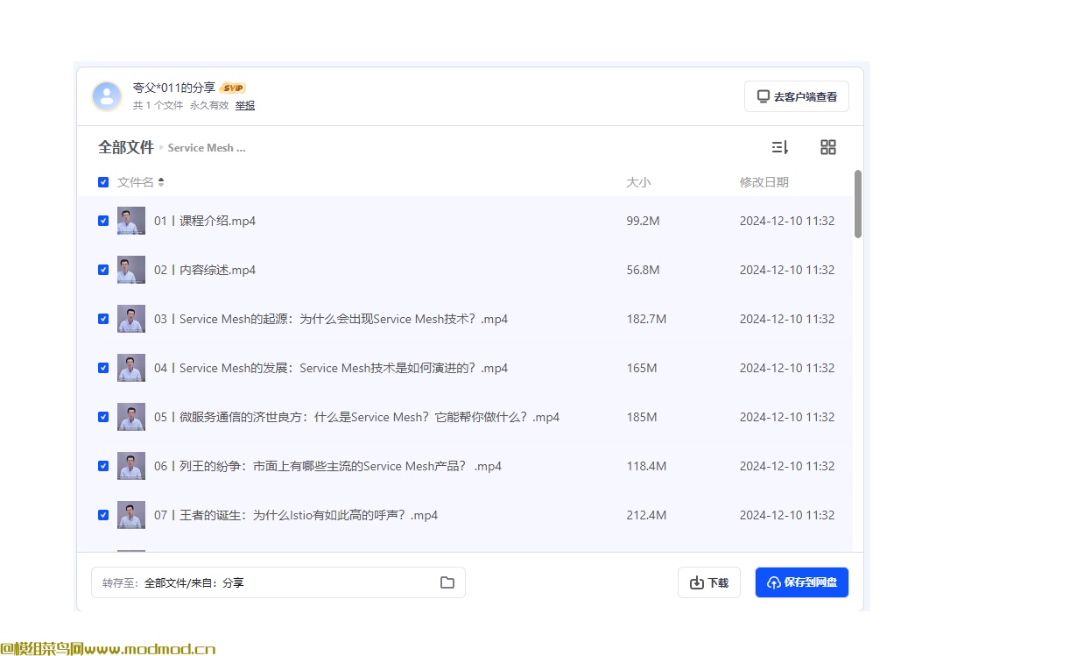The width and height of the screenshot is (1091, 656).
Task: Click the SVIP badge
Action: 233,88
